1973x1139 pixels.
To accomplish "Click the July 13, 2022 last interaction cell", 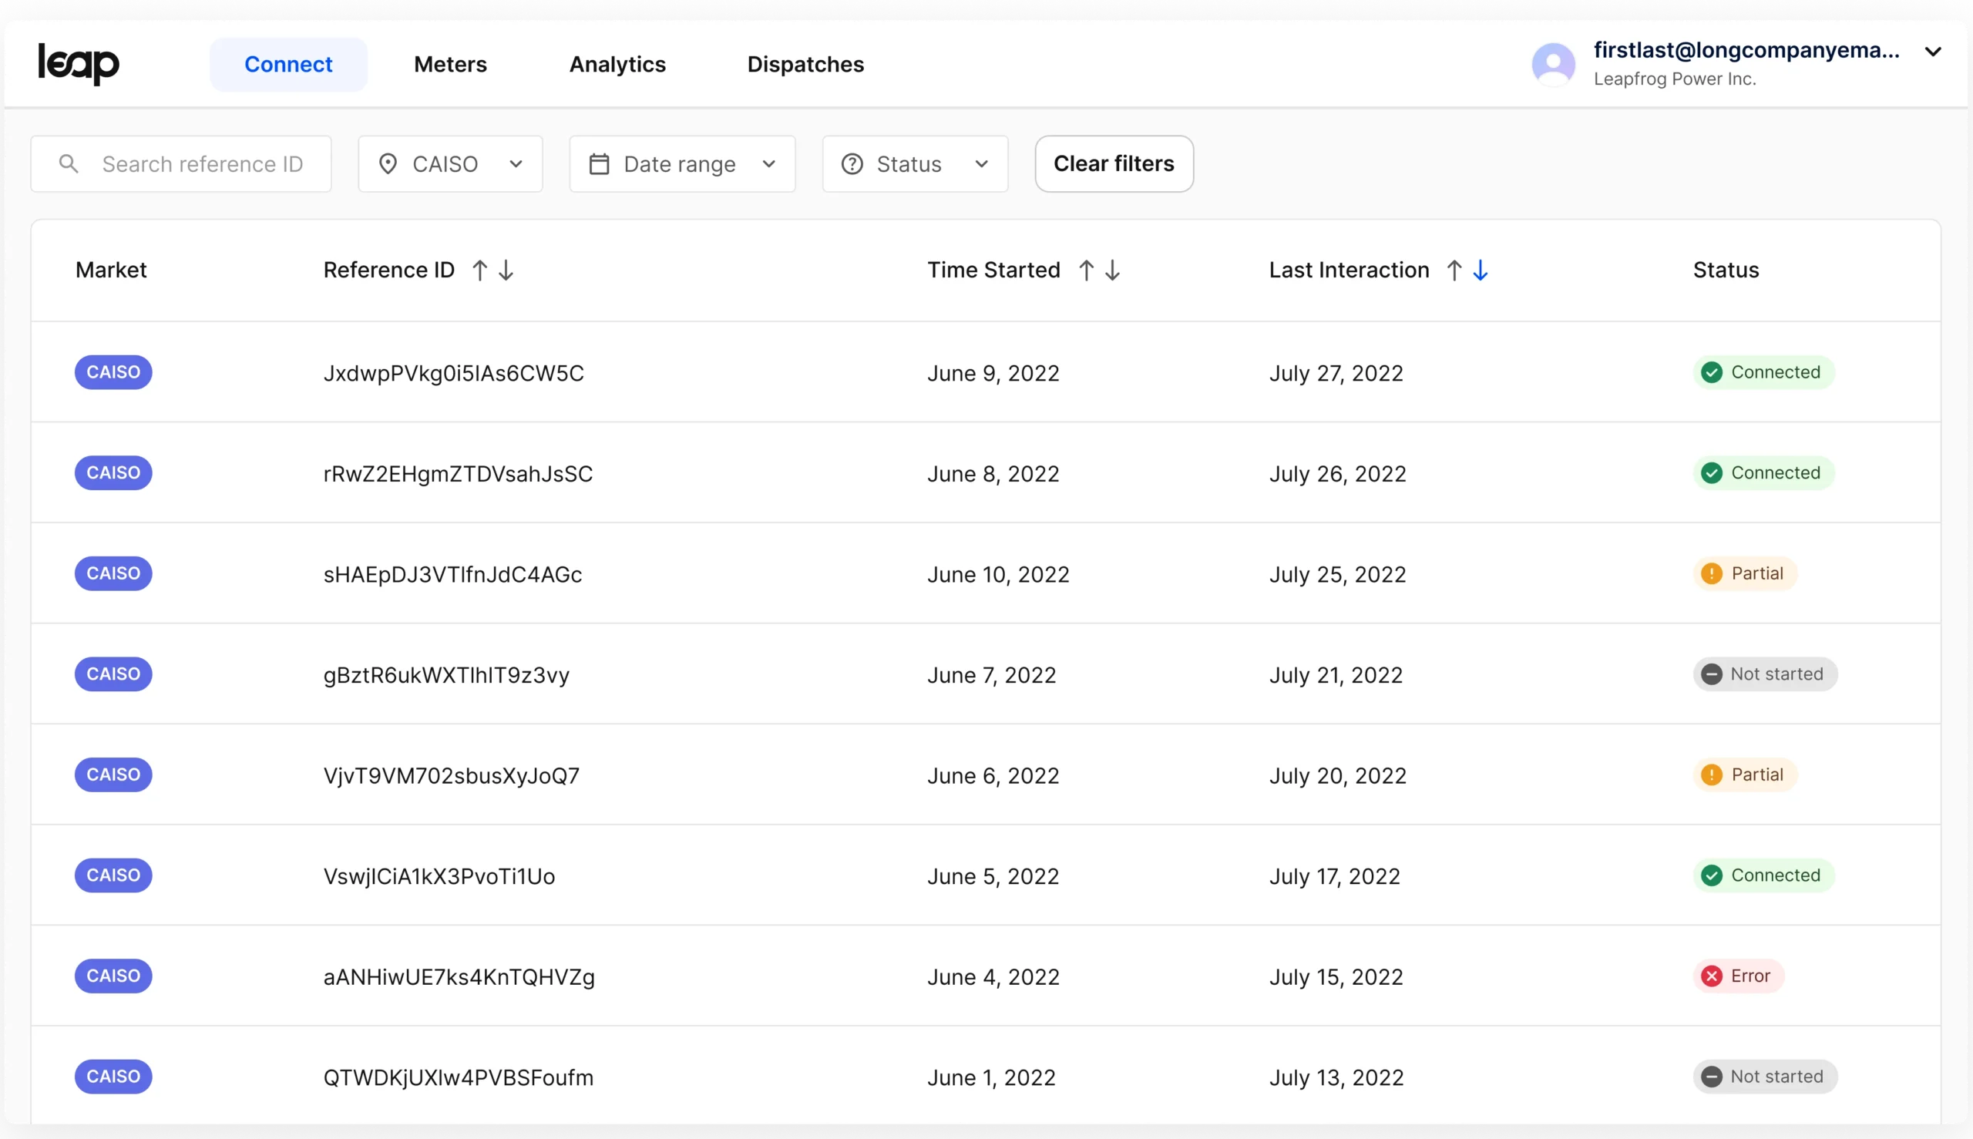I will pyautogui.click(x=1336, y=1078).
